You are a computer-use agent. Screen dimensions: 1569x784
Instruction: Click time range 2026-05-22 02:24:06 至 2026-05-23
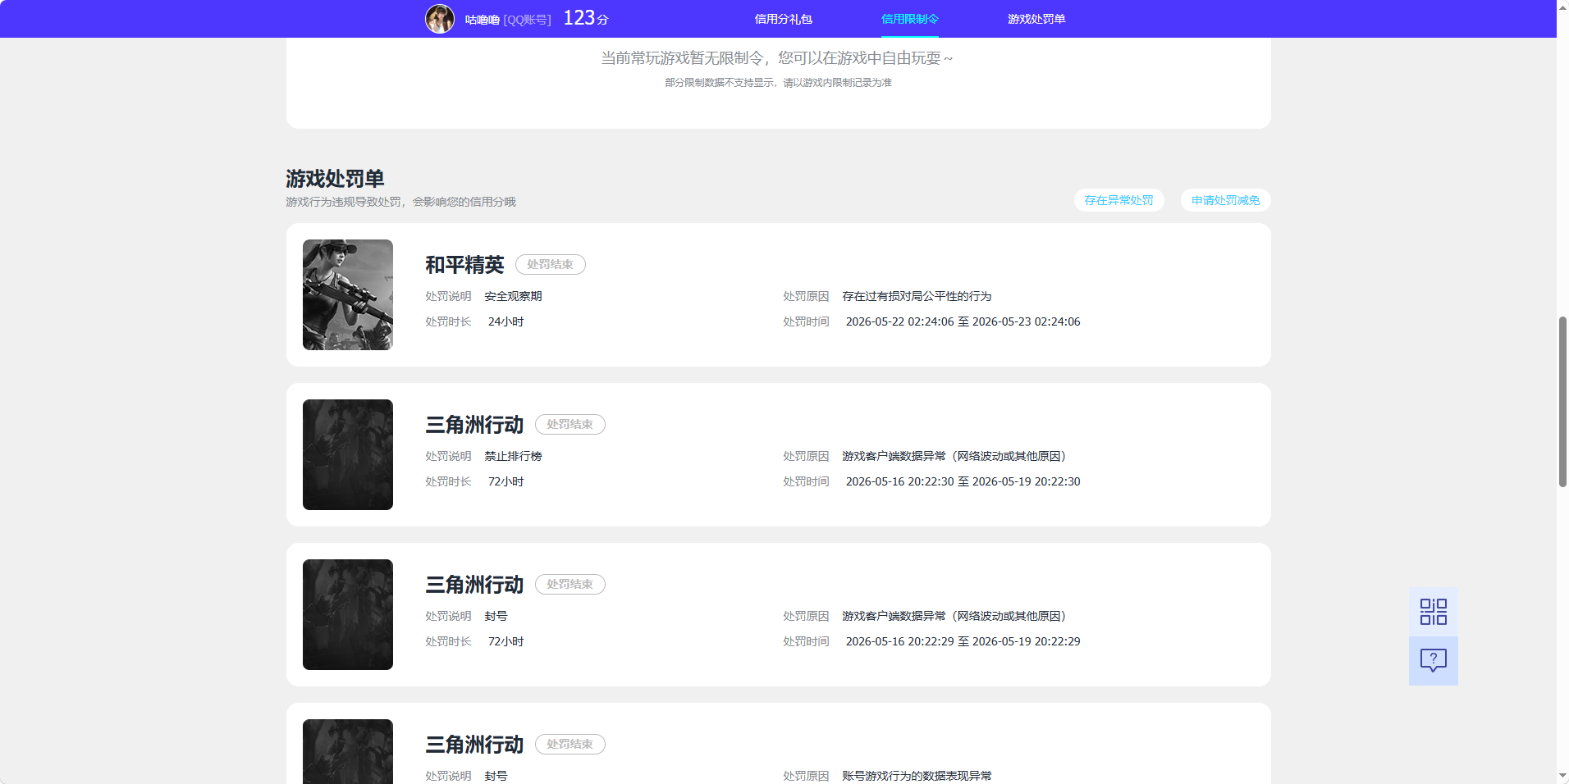[963, 321]
